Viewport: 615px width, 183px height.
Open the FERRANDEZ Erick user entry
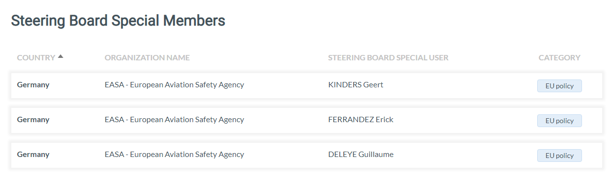point(360,119)
